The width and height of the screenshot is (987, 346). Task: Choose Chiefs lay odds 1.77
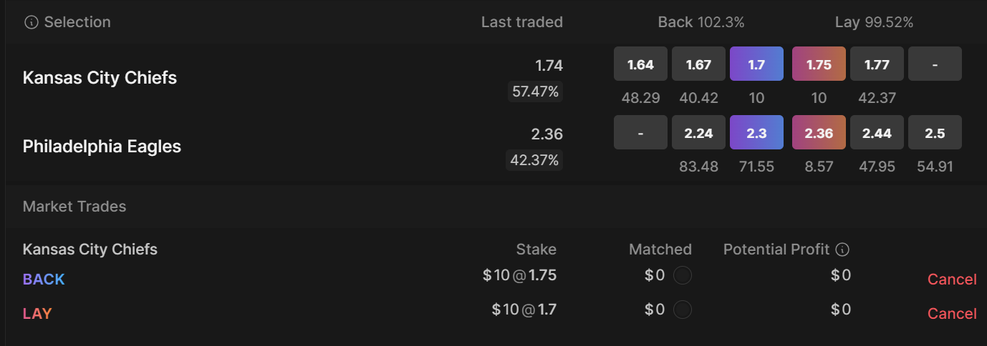coord(877,64)
